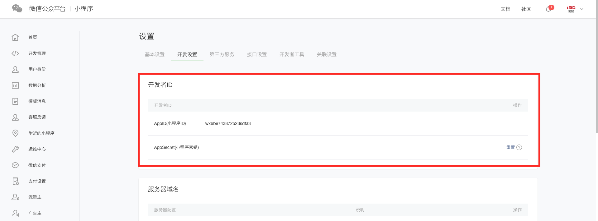Image resolution: width=598 pixels, height=221 pixels.
Task: Select the 开发设置 tab
Action: tap(187, 54)
